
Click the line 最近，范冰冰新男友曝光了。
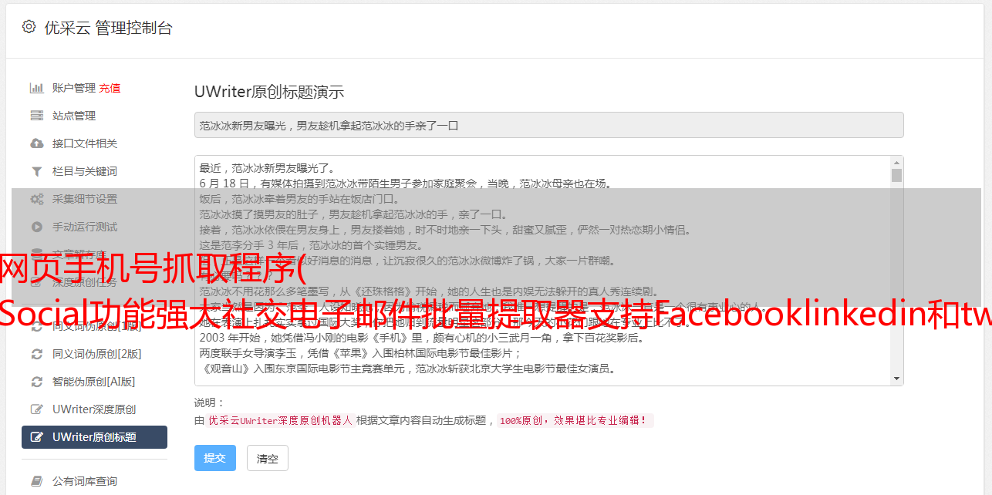tap(267, 168)
